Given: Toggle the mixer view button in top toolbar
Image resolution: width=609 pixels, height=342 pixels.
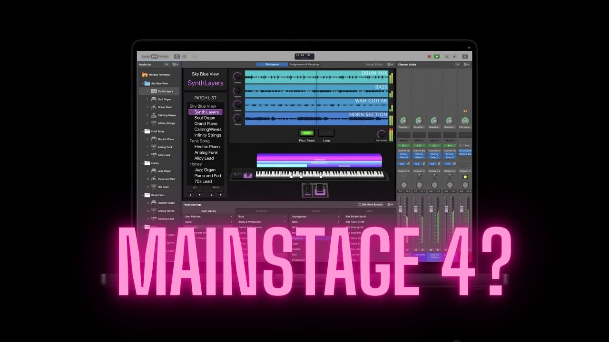Looking at the screenshot, I should click(465, 57).
